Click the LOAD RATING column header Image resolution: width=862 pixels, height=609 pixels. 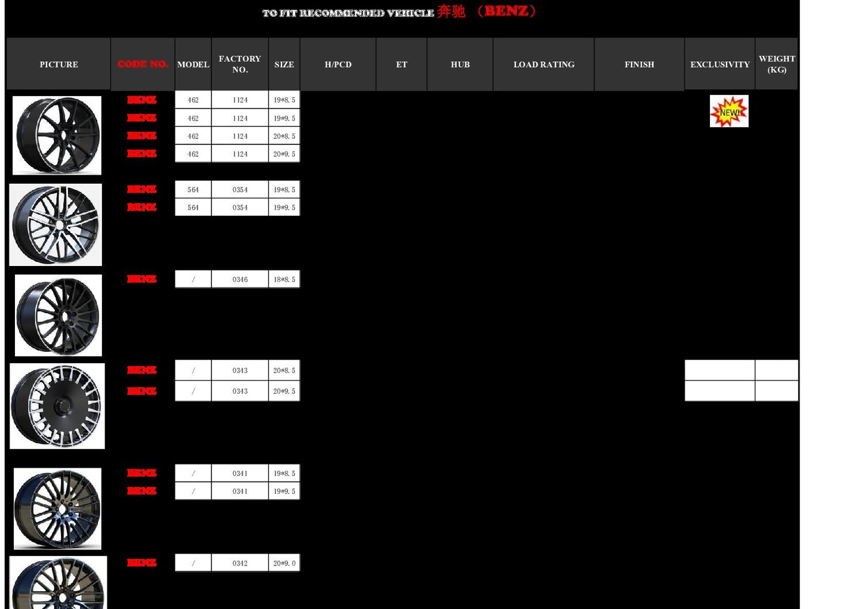544,64
